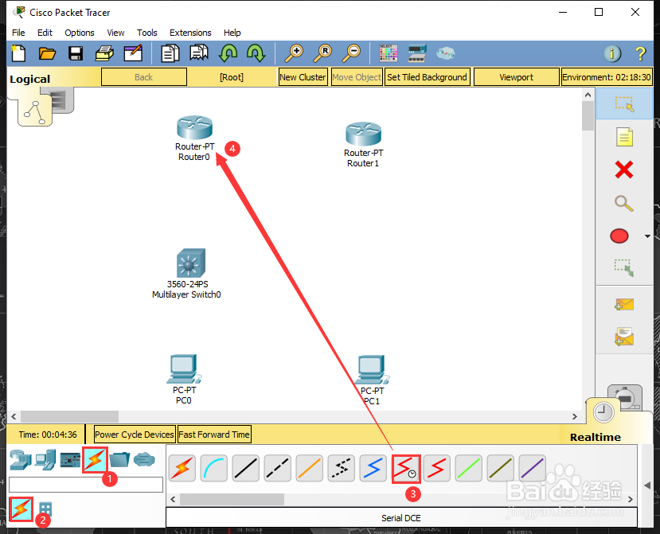The width and height of the screenshot is (660, 534).
Task: Select the Connections subcategory lightning icon
Action: pos(21,509)
